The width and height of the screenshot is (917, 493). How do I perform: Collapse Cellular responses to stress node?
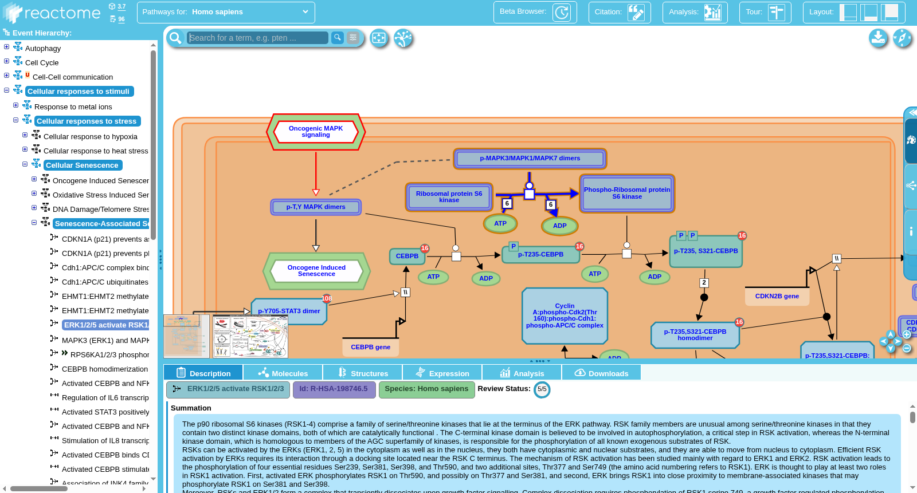(15, 120)
